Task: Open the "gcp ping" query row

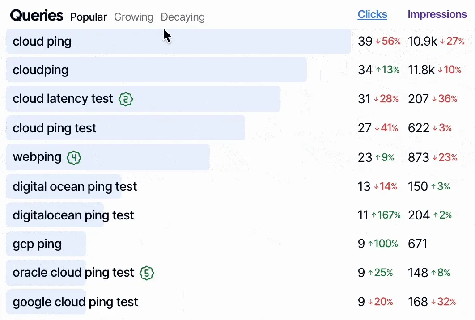Action: point(37,244)
